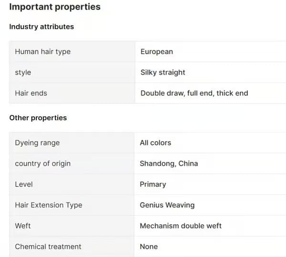Click the Other properties section title

pos(38,118)
